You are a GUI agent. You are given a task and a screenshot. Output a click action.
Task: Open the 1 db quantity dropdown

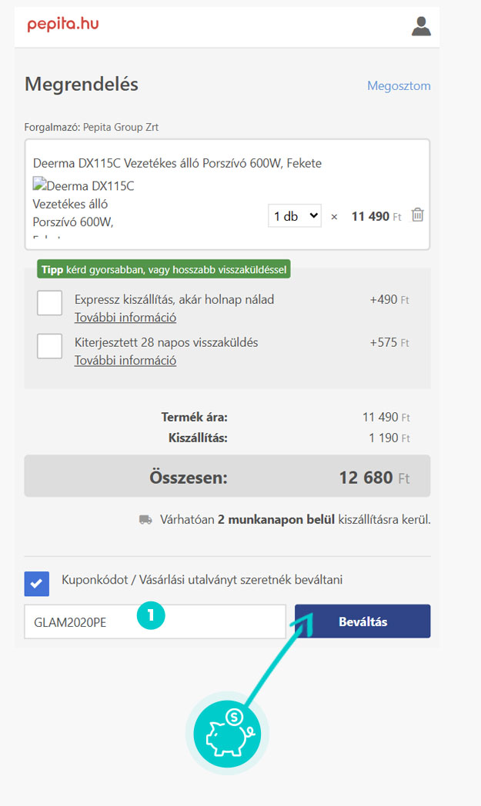point(295,216)
